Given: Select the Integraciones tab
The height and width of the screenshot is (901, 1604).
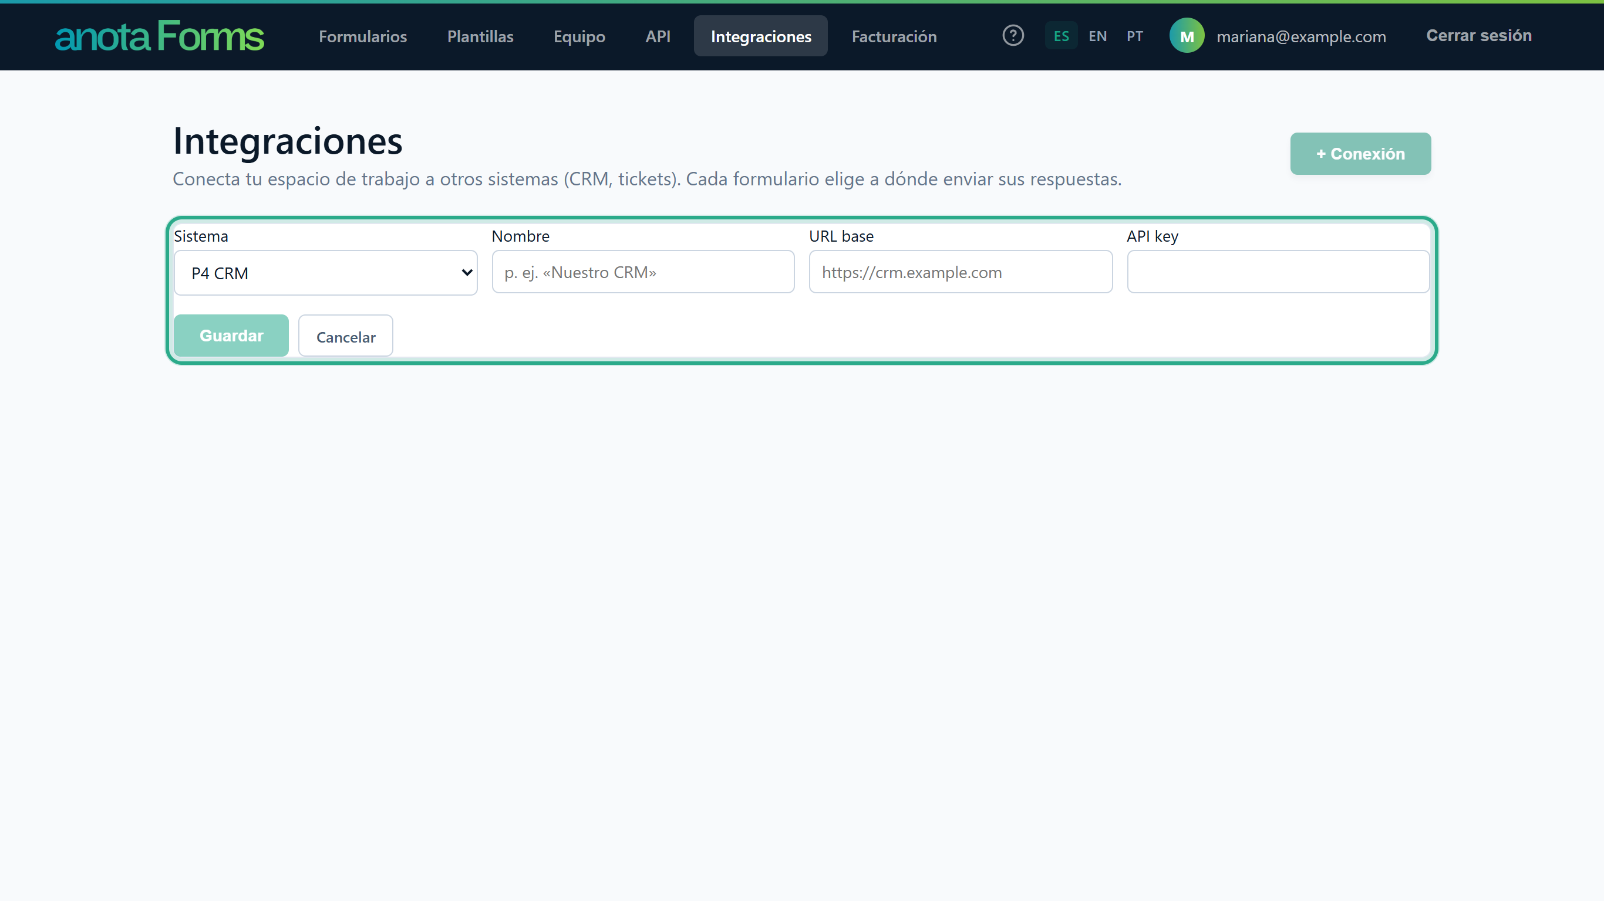Looking at the screenshot, I should point(761,36).
